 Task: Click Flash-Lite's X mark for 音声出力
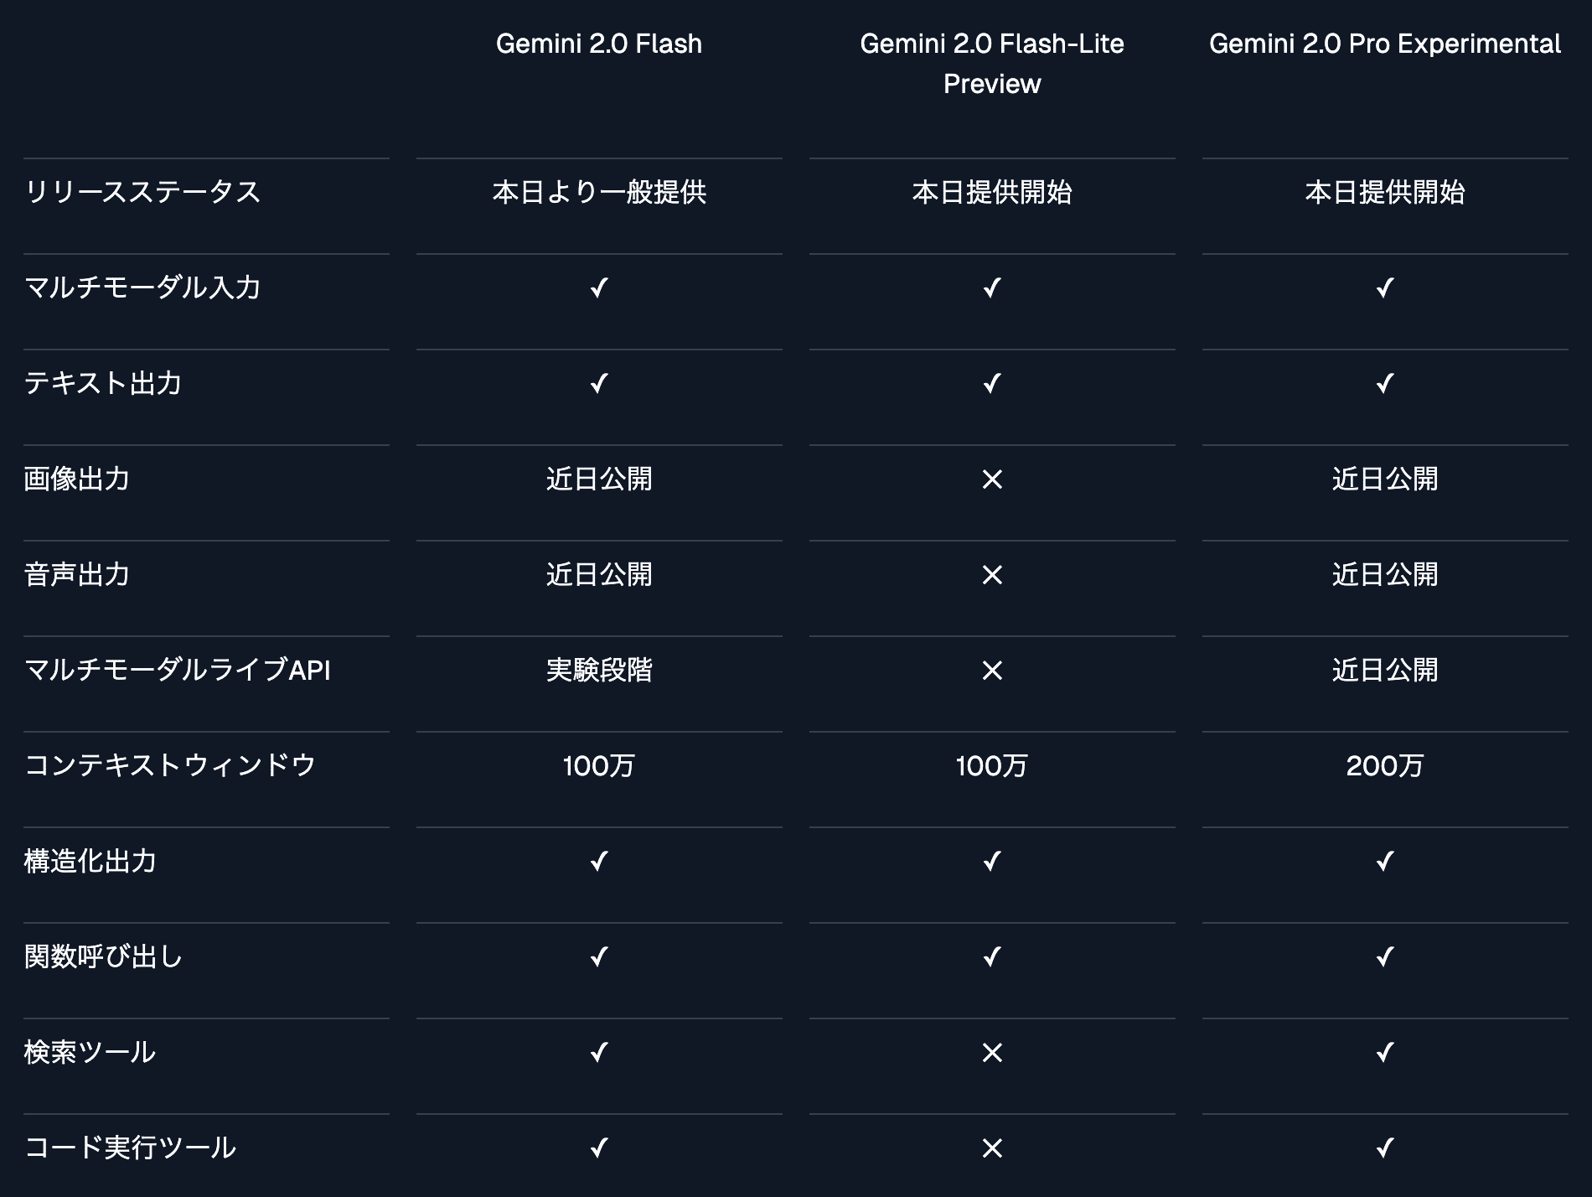(x=992, y=575)
